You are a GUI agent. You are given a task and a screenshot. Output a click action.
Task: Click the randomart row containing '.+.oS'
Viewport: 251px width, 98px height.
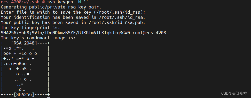(25, 69)
